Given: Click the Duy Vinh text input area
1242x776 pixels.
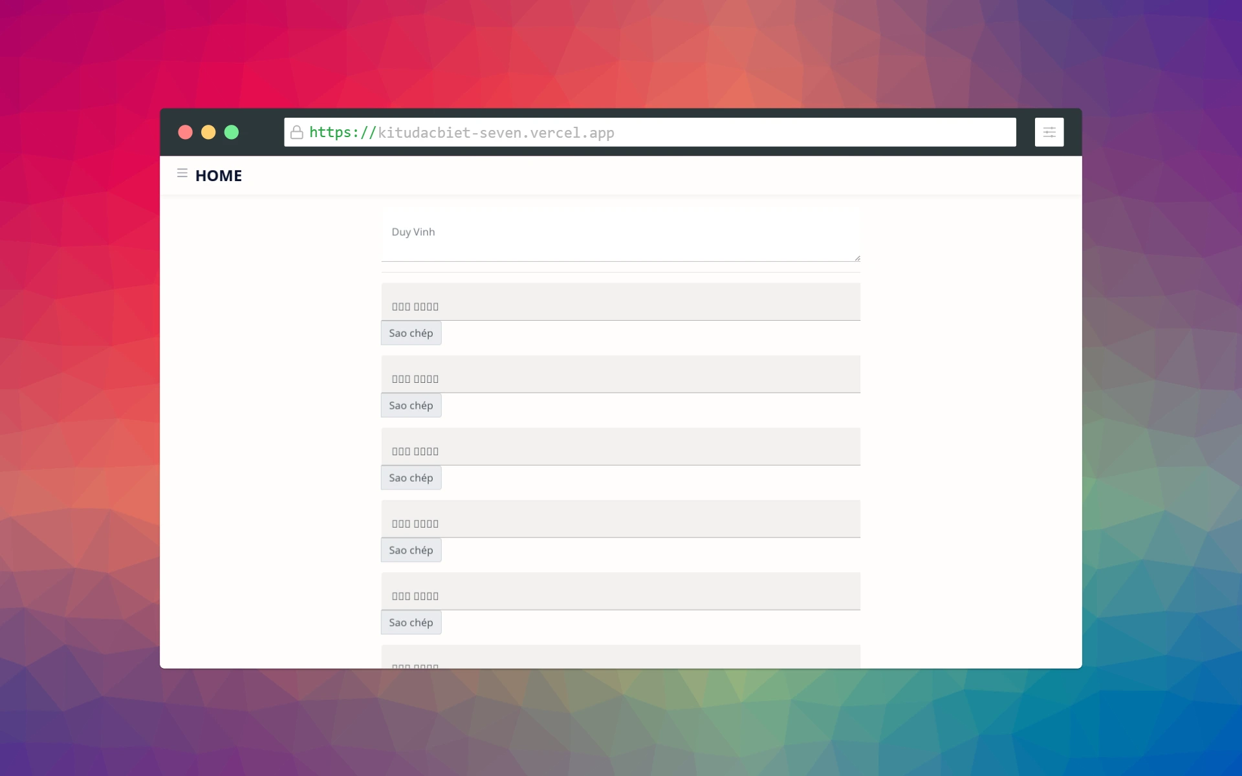Looking at the screenshot, I should click(x=620, y=234).
